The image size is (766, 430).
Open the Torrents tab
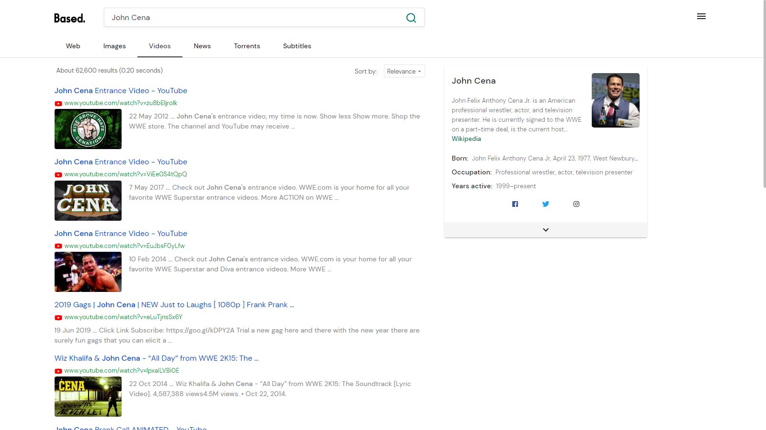tap(247, 46)
